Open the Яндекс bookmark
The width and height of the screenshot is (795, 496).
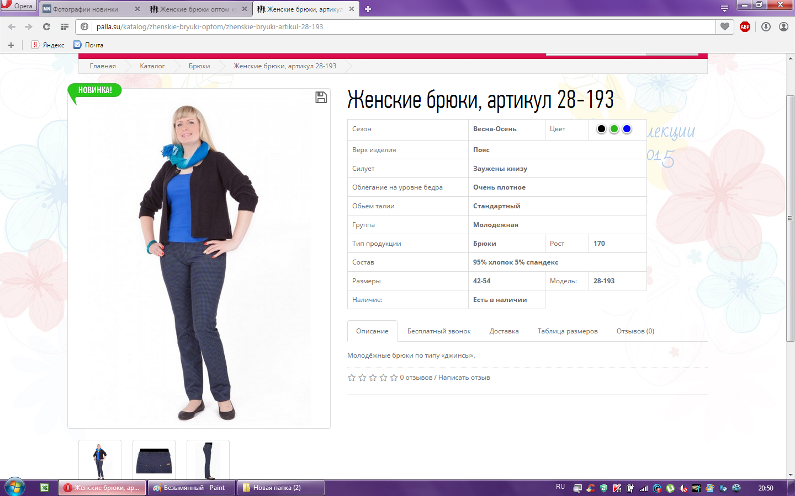tap(48, 45)
